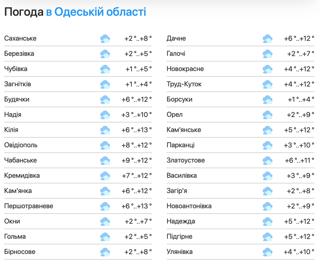The height and width of the screenshot is (265, 320).
Task: Click the weather icon next to Окни
Action: point(105,222)
